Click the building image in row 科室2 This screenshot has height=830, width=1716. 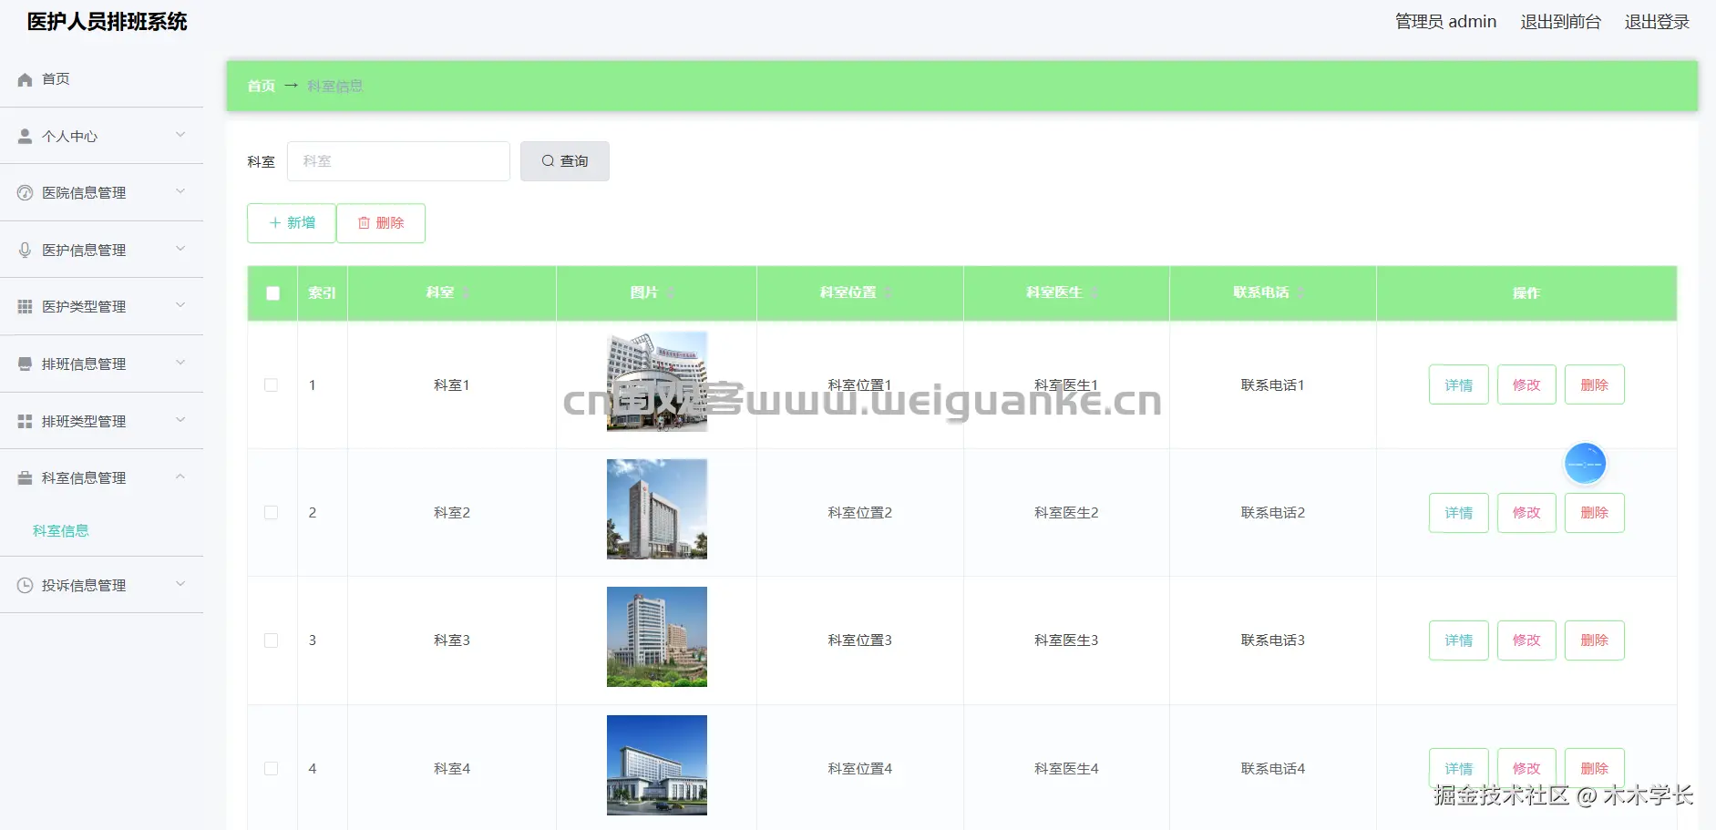click(657, 509)
